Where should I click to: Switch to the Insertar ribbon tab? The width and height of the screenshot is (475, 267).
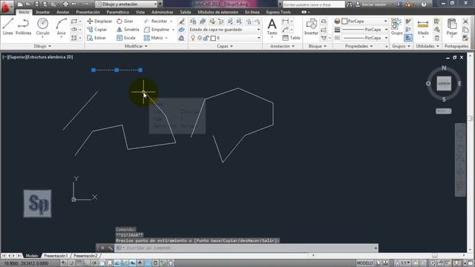click(x=43, y=12)
